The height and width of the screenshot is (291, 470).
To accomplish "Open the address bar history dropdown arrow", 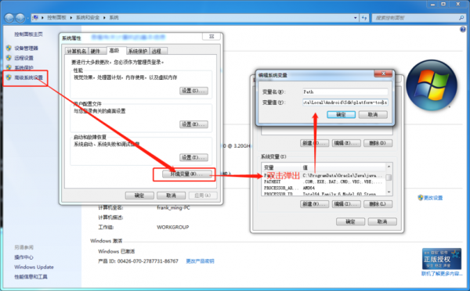I will (356, 18).
